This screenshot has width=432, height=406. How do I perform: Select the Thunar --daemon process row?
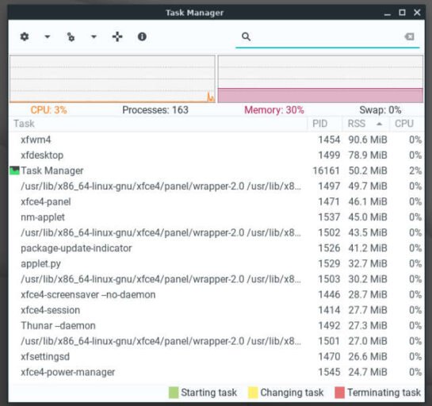tap(216, 326)
